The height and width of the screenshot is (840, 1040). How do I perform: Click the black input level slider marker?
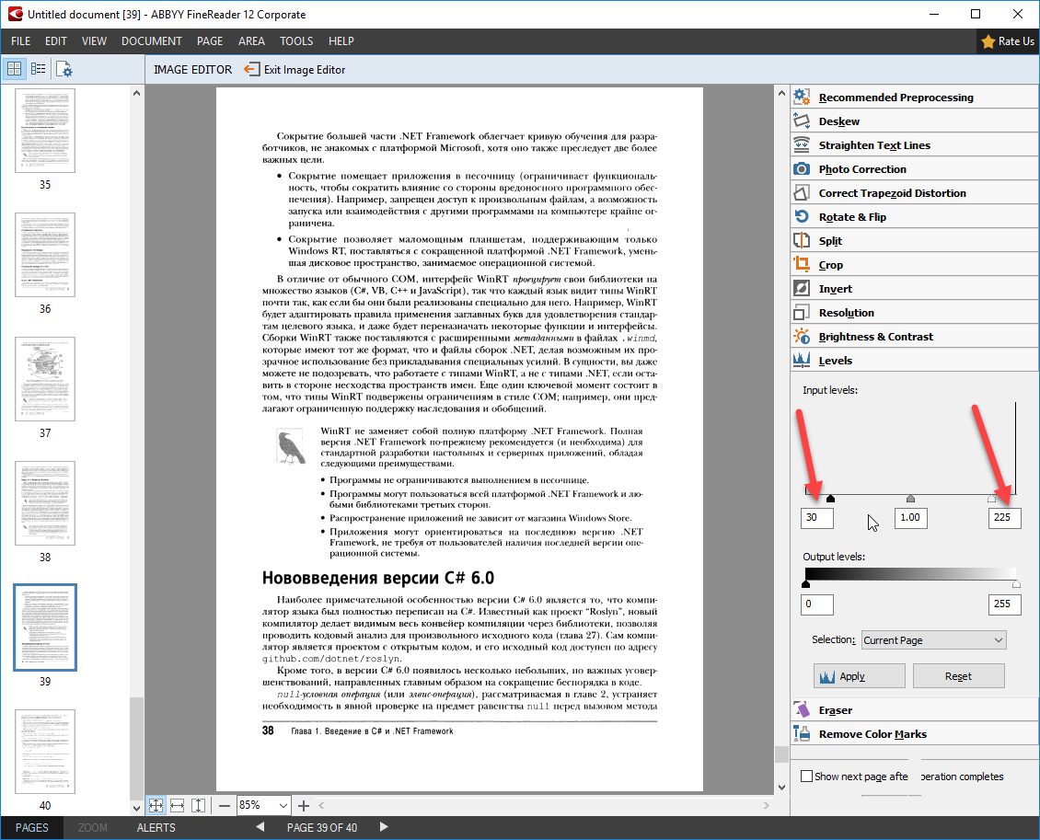[830, 499]
